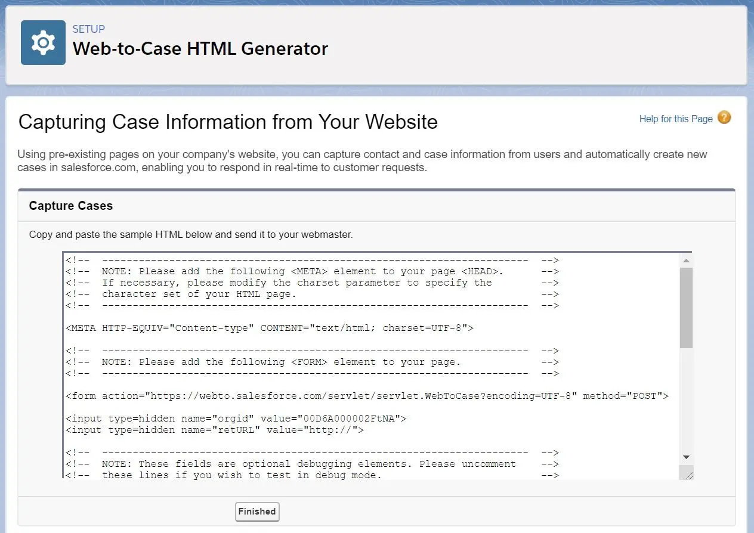This screenshot has height=533, width=754.
Task: Open the help question mark icon
Action: pyautogui.click(x=724, y=117)
